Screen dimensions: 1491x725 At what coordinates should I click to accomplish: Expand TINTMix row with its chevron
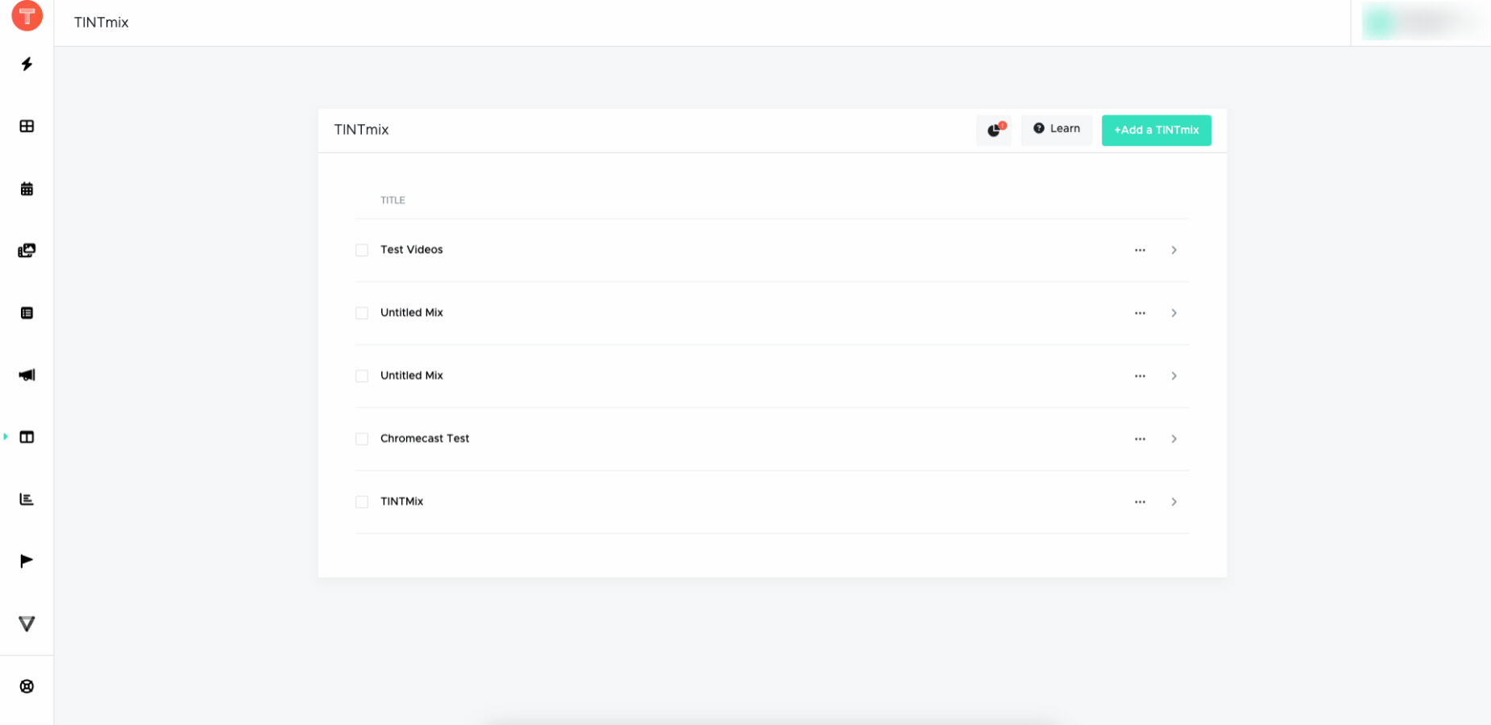(x=1173, y=501)
